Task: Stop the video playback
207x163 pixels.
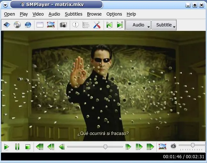Action: [x=28, y=147]
